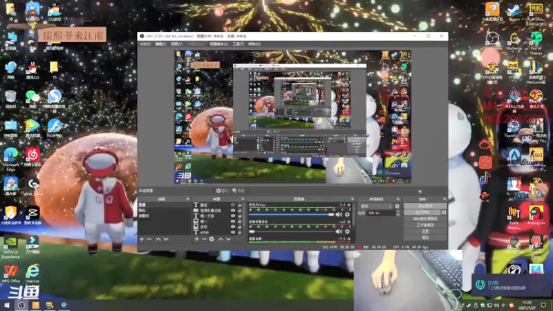Open the Among Us desktop shortcut

click(x=536, y=216)
